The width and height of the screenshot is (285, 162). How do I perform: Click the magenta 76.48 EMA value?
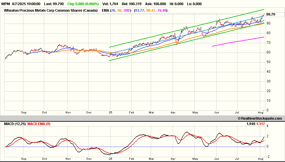point(162,11)
